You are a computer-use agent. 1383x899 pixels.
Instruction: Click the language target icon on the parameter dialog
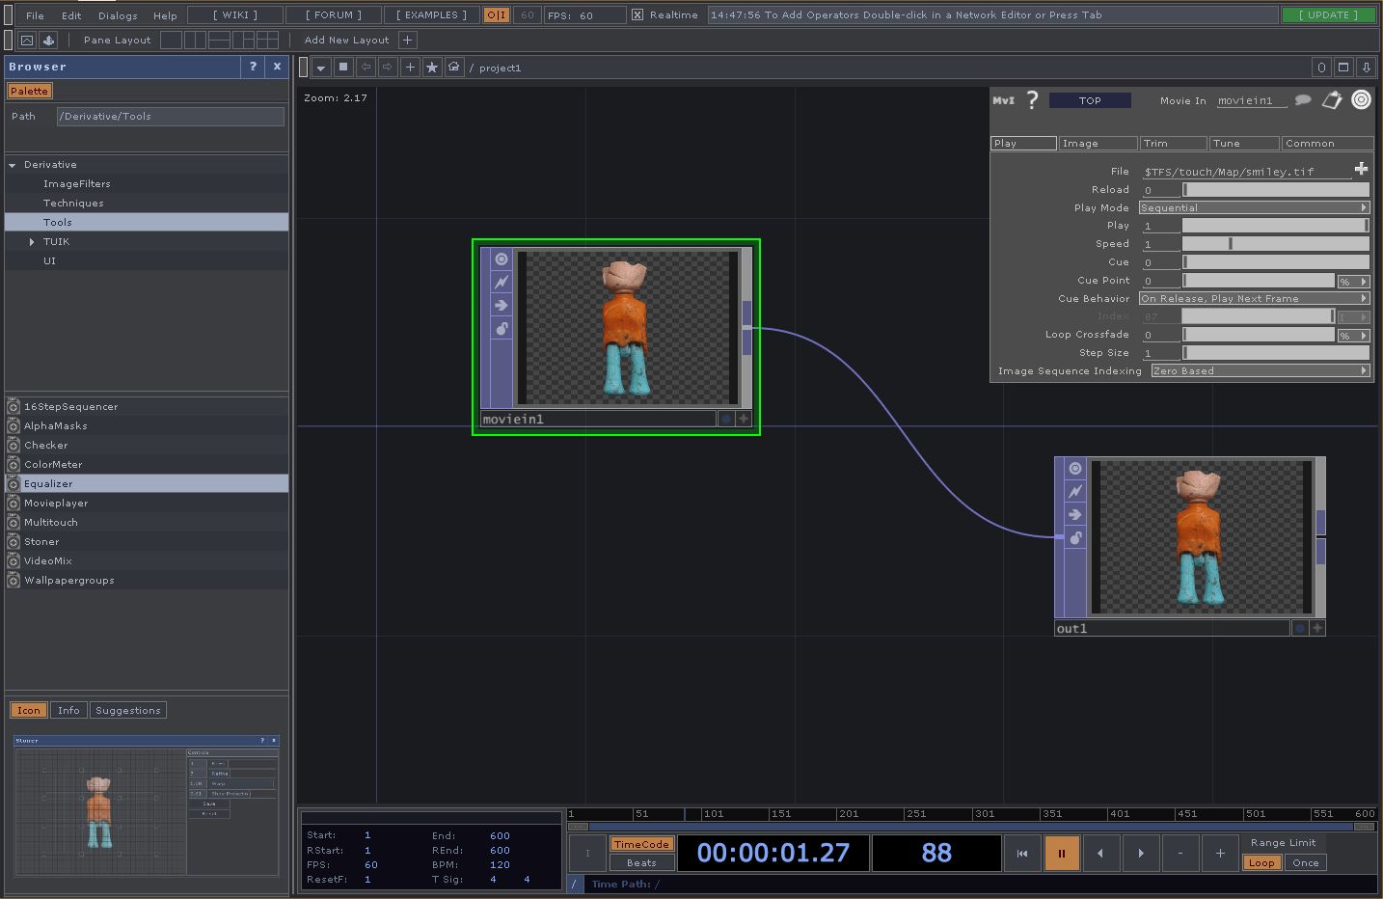coord(1361,99)
